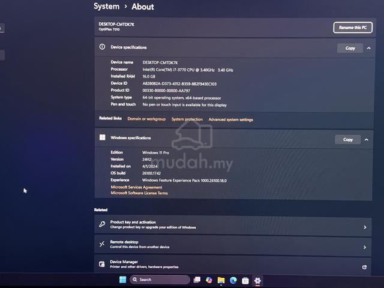Open Product key and activation chevron

(x=365, y=227)
